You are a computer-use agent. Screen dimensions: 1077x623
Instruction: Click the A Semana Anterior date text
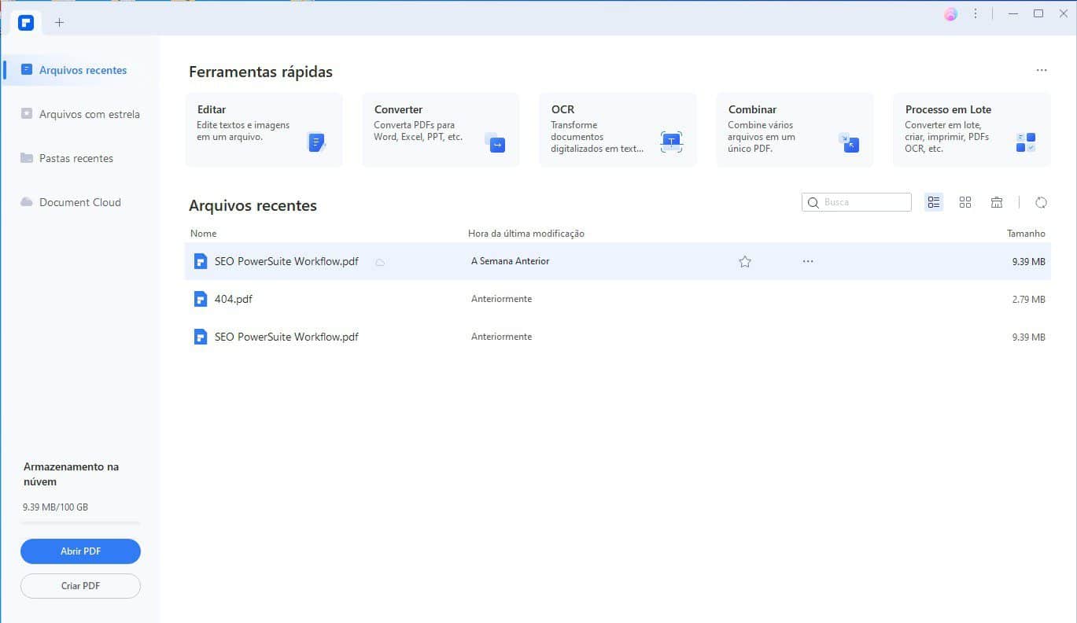[x=510, y=261]
